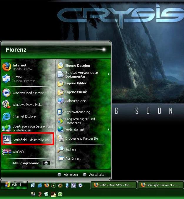This screenshot has height=199, width=184.
Task: Open Eigene Dateien folder
Action: (77, 66)
